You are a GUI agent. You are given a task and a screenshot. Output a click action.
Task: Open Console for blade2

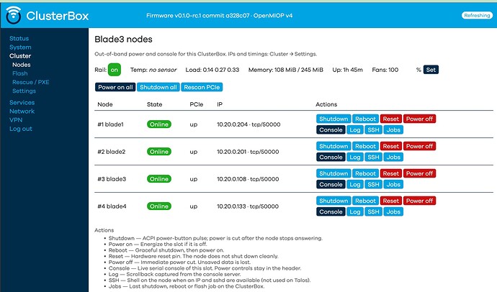click(x=331, y=158)
